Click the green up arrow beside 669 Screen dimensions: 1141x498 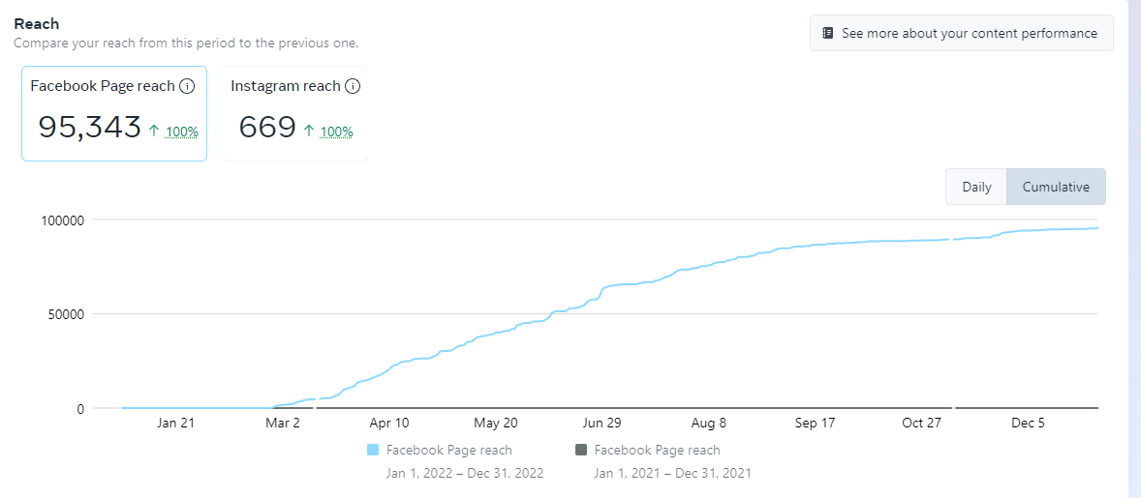tap(308, 129)
